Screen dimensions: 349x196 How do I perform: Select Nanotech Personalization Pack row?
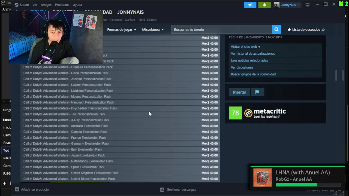120,102
